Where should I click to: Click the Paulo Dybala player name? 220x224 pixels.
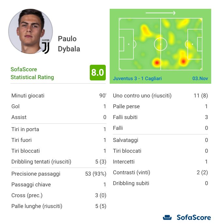(x=69, y=44)
